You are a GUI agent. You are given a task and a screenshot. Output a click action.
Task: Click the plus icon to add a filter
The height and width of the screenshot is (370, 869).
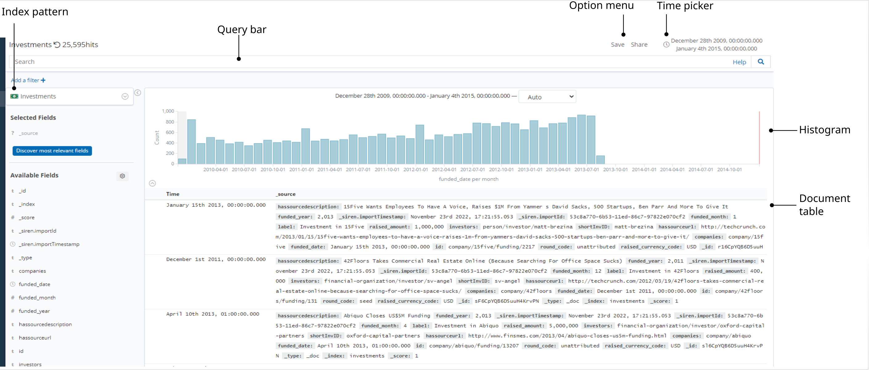pos(43,80)
